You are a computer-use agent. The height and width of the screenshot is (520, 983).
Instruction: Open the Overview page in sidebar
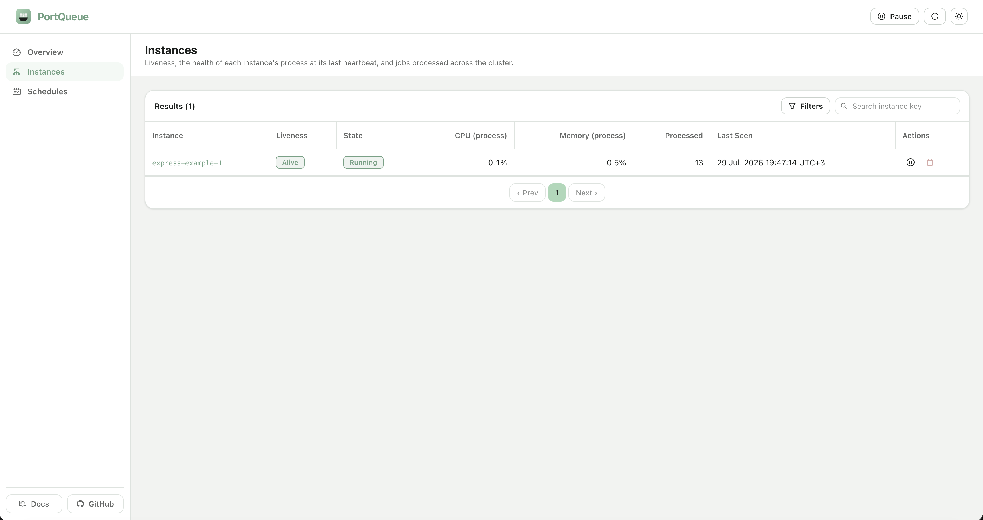[64, 52]
